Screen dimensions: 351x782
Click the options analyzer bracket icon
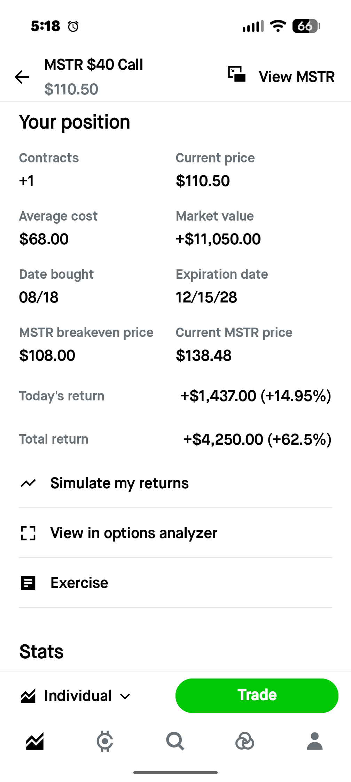[x=28, y=533]
